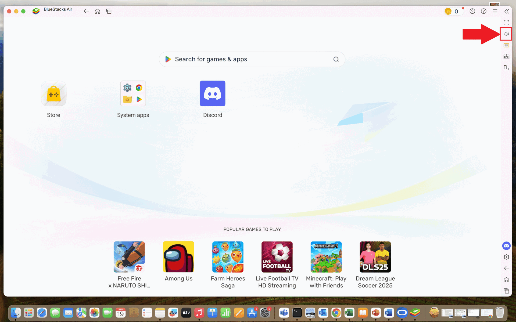Open the hamburger menu at top right
The height and width of the screenshot is (322, 516).
pos(495,11)
